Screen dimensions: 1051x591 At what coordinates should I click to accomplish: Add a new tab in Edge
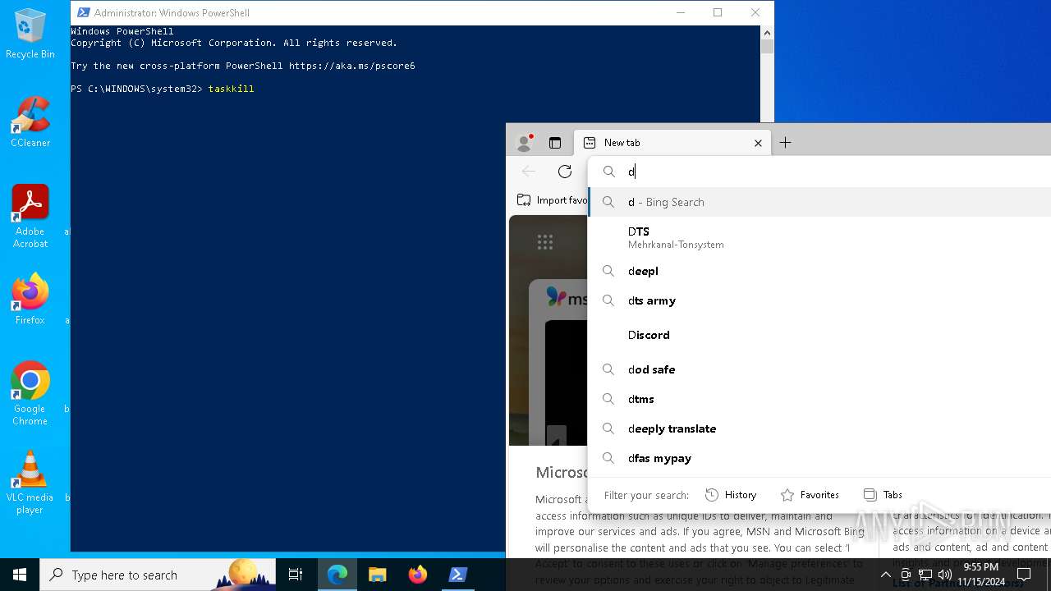[x=785, y=143]
